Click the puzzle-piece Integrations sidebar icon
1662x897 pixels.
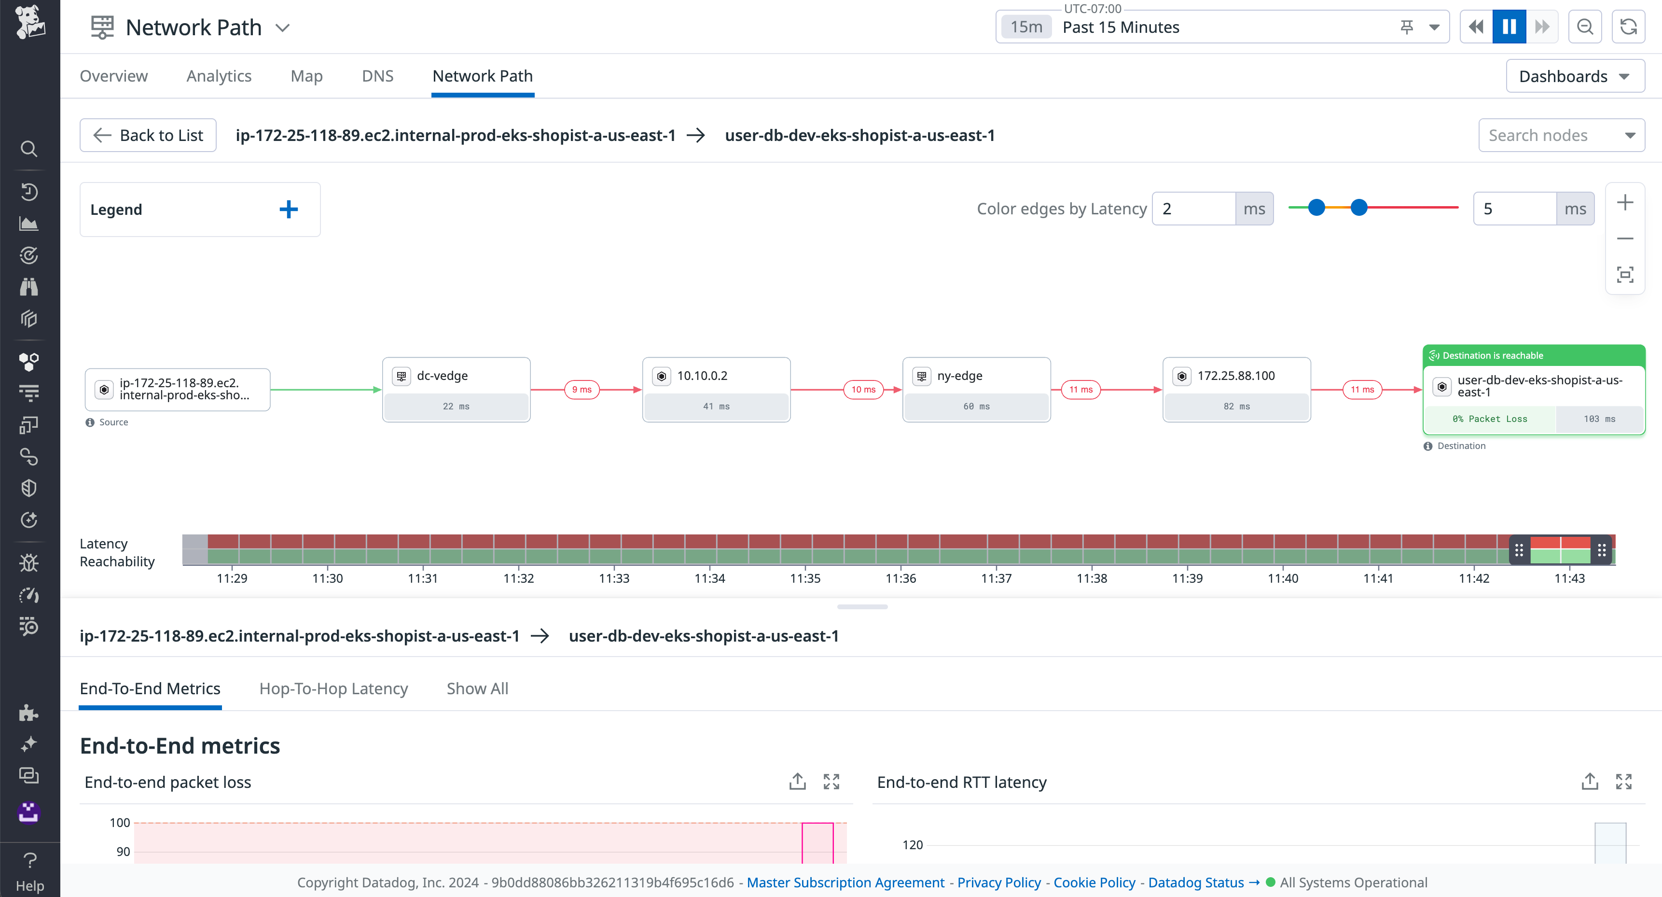[30, 713]
